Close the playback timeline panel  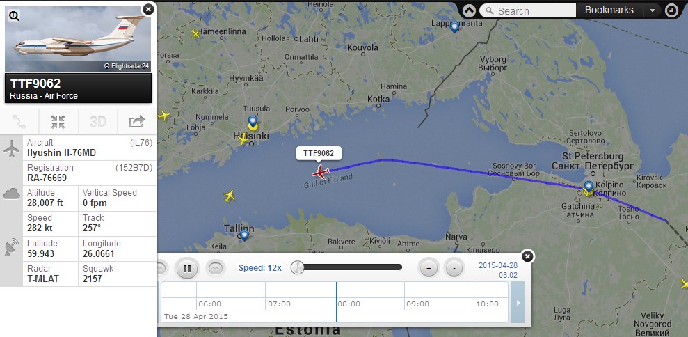pos(527,256)
